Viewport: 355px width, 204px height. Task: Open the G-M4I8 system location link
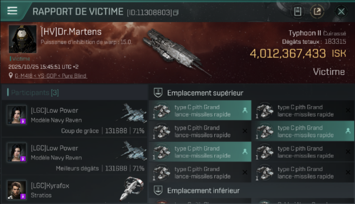[x=51, y=76]
